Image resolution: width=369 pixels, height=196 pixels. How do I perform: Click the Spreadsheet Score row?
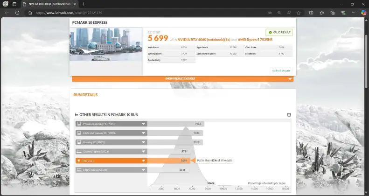coord(220,54)
